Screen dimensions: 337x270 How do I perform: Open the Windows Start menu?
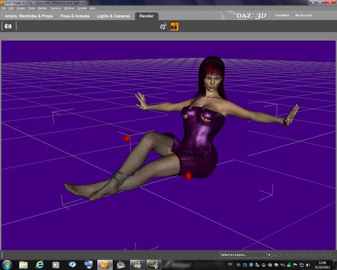point(7,264)
